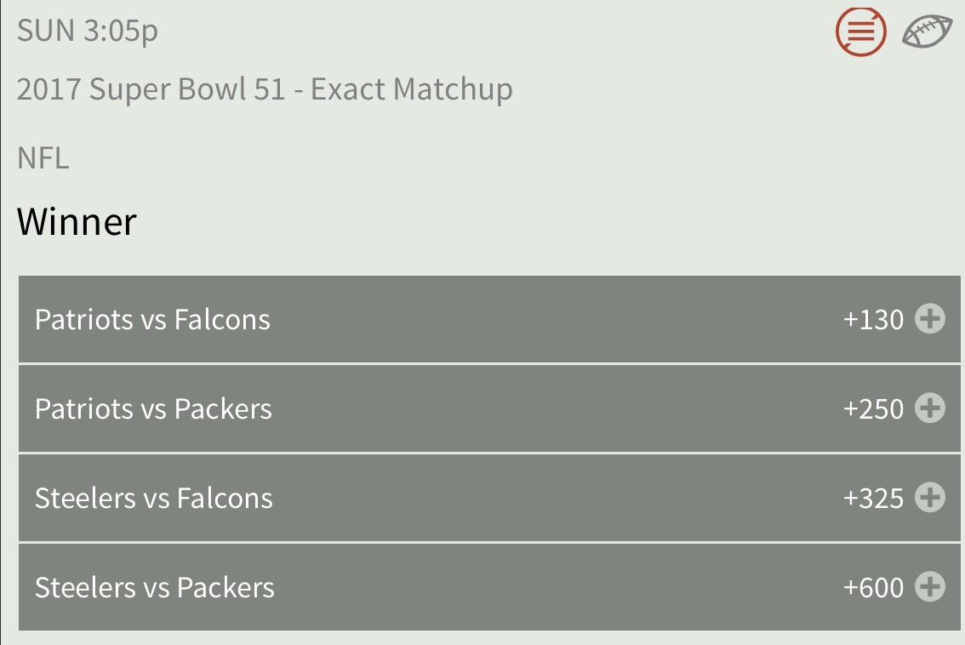Click the SUN 3:05p event time

coord(88,31)
